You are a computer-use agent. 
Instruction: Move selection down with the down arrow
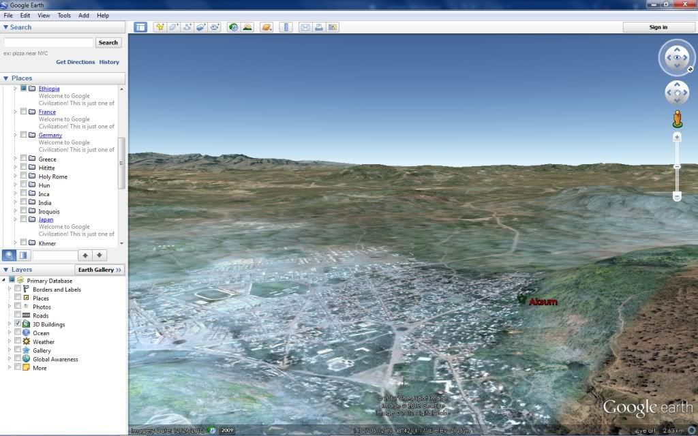(100, 255)
